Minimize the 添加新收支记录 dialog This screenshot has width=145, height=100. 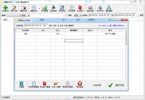tap(115, 20)
